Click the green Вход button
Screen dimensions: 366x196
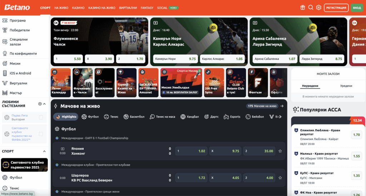[x=357, y=7]
